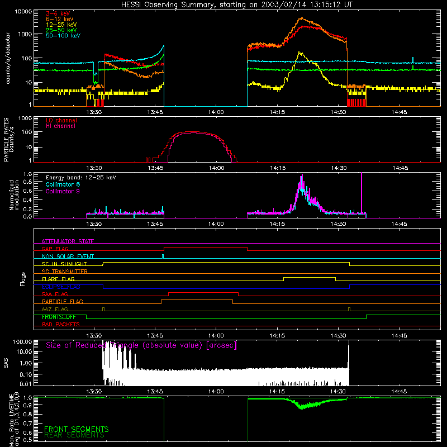Select the REAR SEGMENTS legend label
Image resolution: width=447 pixels, height=447 pixels.
(x=74, y=435)
